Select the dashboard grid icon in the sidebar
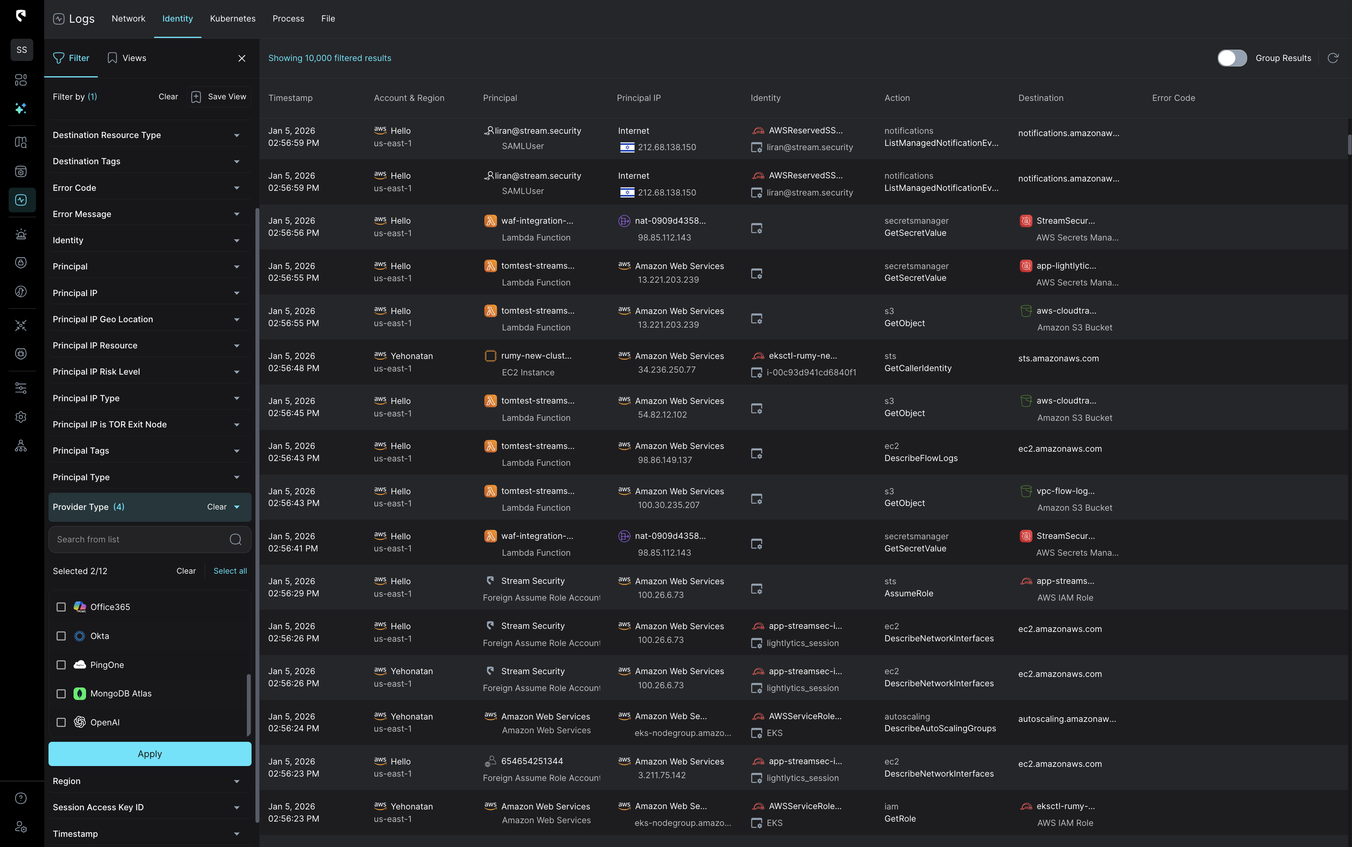Image resolution: width=1352 pixels, height=847 pixels. 21,80
